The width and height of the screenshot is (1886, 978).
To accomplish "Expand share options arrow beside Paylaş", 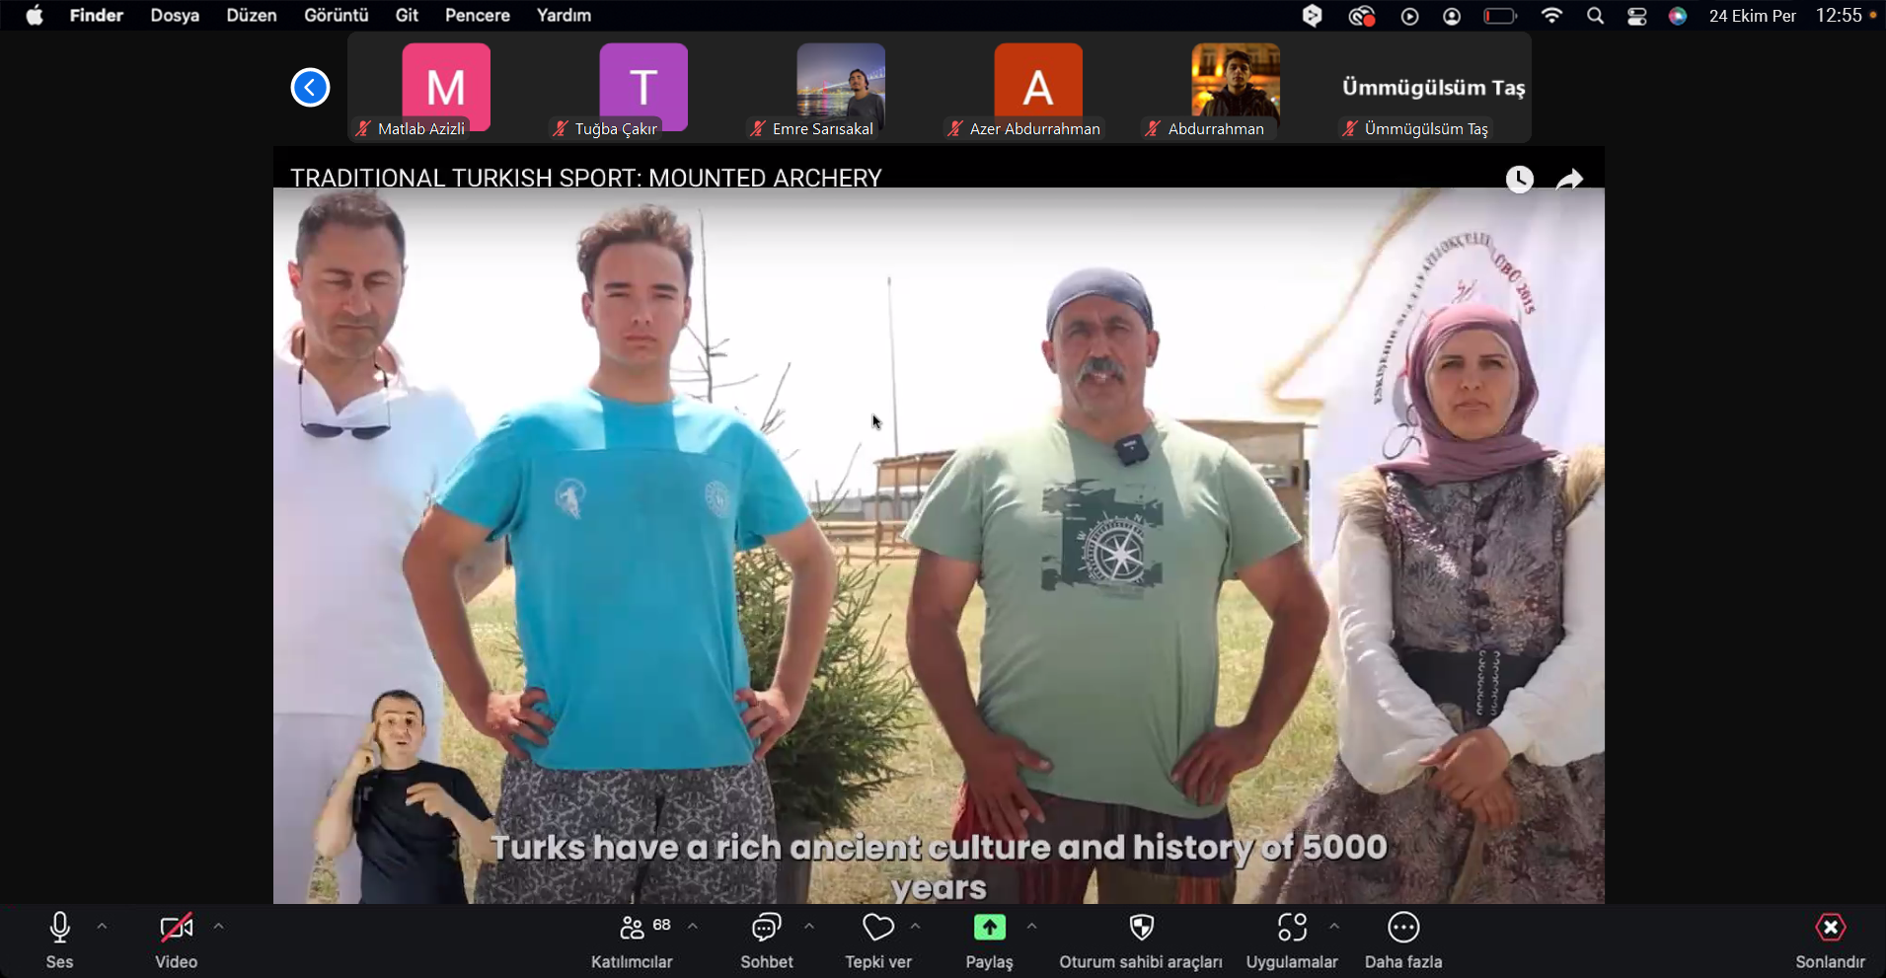I will [x=1031, y=927].
